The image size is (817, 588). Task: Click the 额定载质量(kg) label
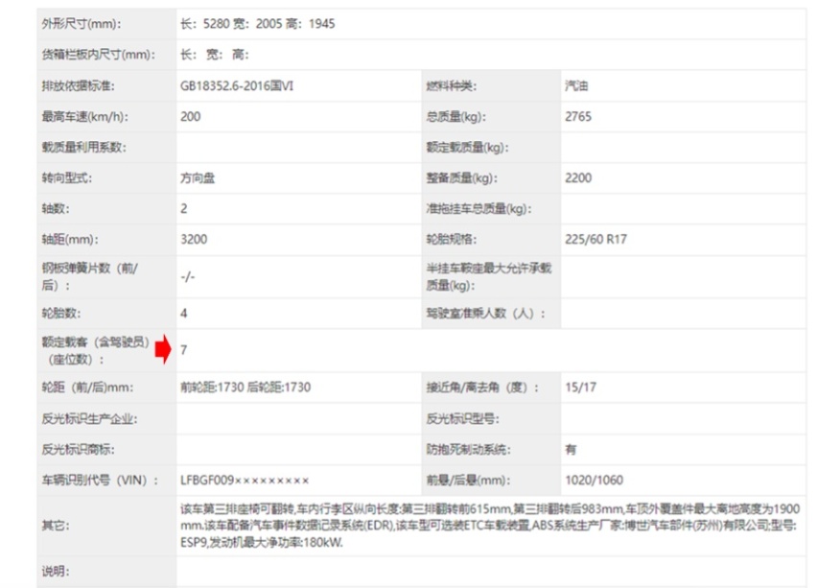coord(467,148)
